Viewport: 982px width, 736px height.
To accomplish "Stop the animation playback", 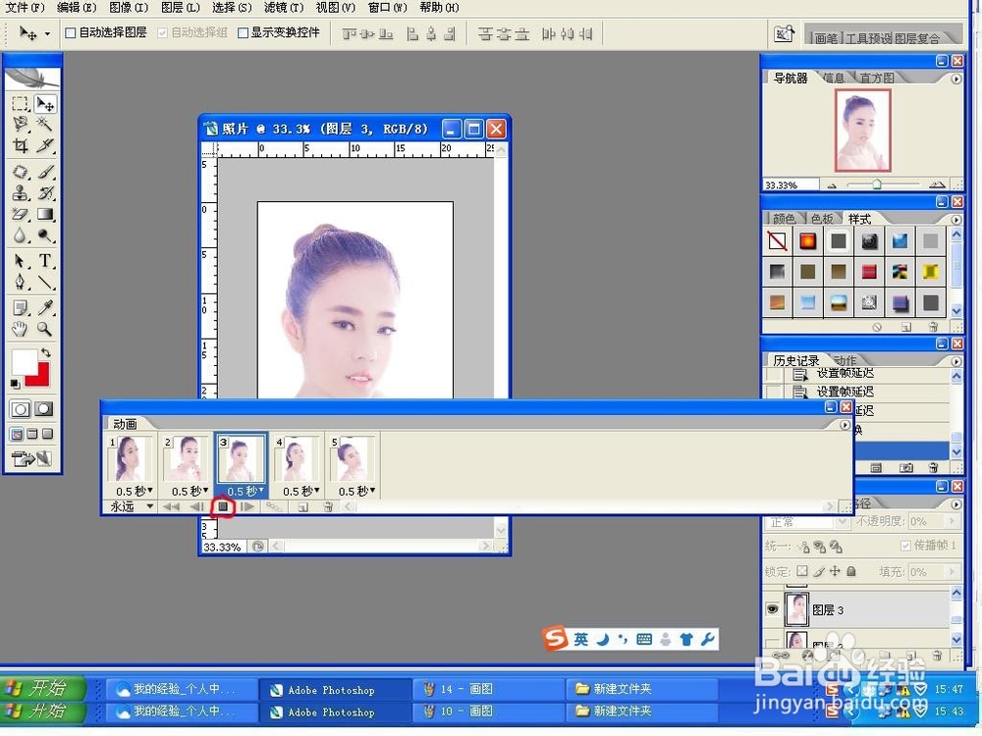I will (222, 506).
